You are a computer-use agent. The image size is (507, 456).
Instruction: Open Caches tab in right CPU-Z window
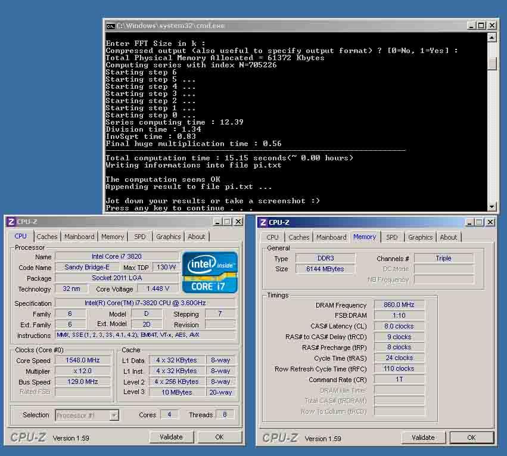point(298,237)
